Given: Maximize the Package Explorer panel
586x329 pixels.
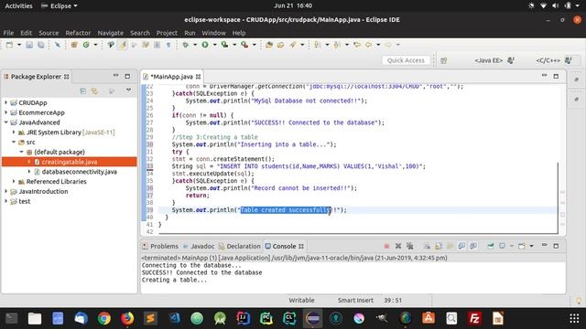Looking at the screenshot, I should pyautogui.click(x=127, y=76).
